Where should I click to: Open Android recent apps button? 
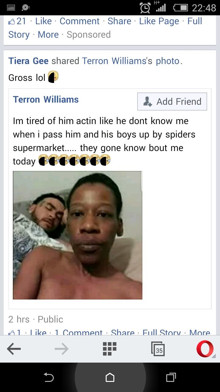171,378
